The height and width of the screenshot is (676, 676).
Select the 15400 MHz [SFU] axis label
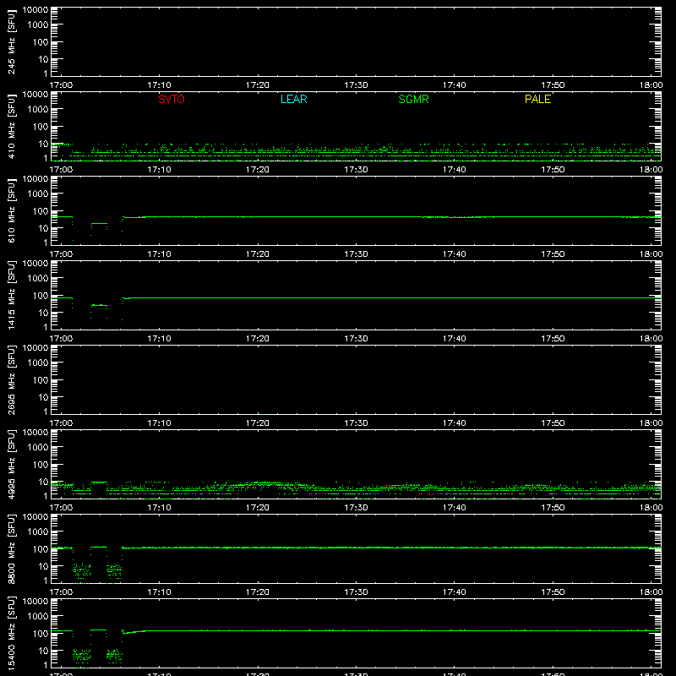coord(12,633)
